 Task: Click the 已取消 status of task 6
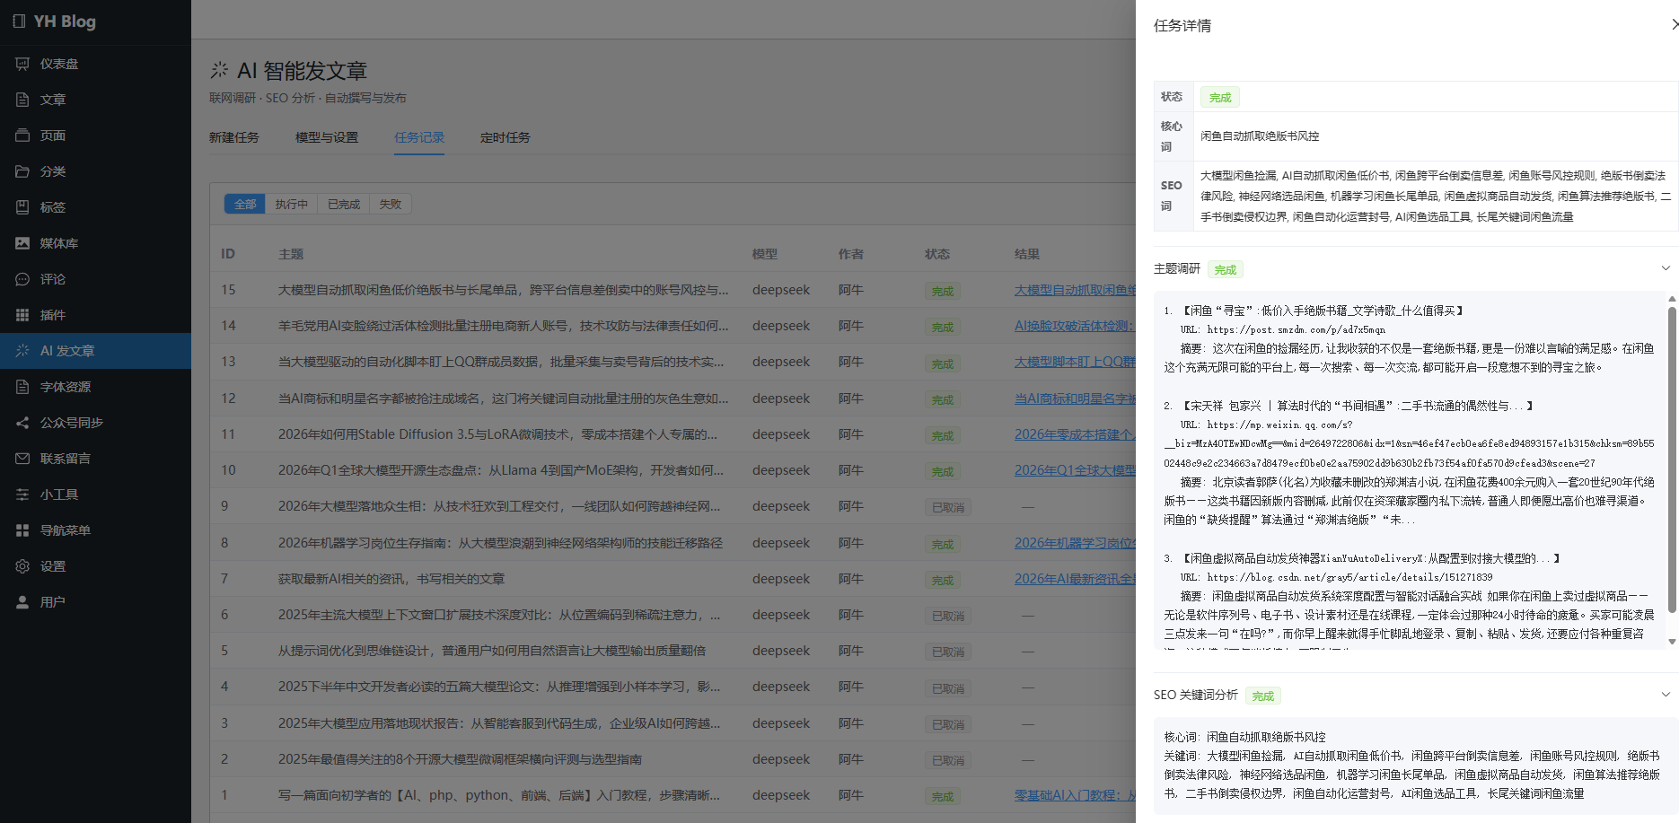click(x=948, y=617)
